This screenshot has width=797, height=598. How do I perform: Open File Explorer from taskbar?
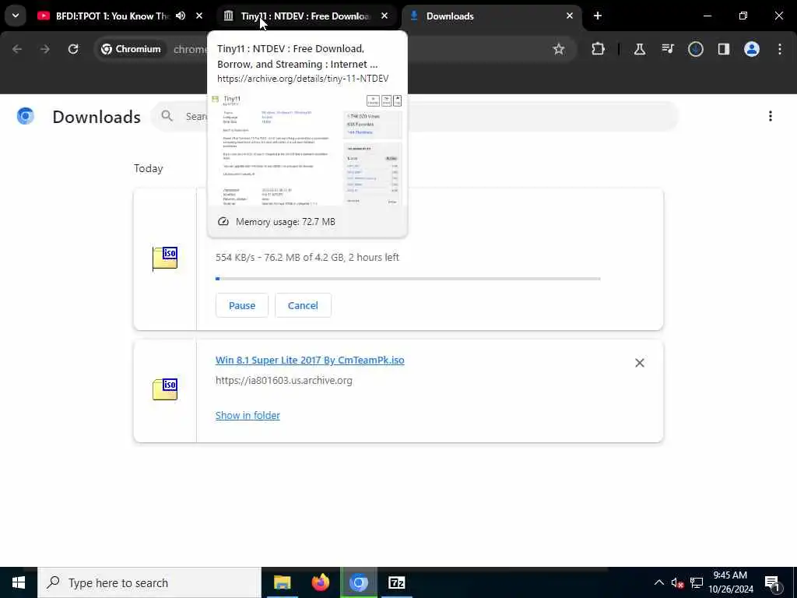[282, 582]
